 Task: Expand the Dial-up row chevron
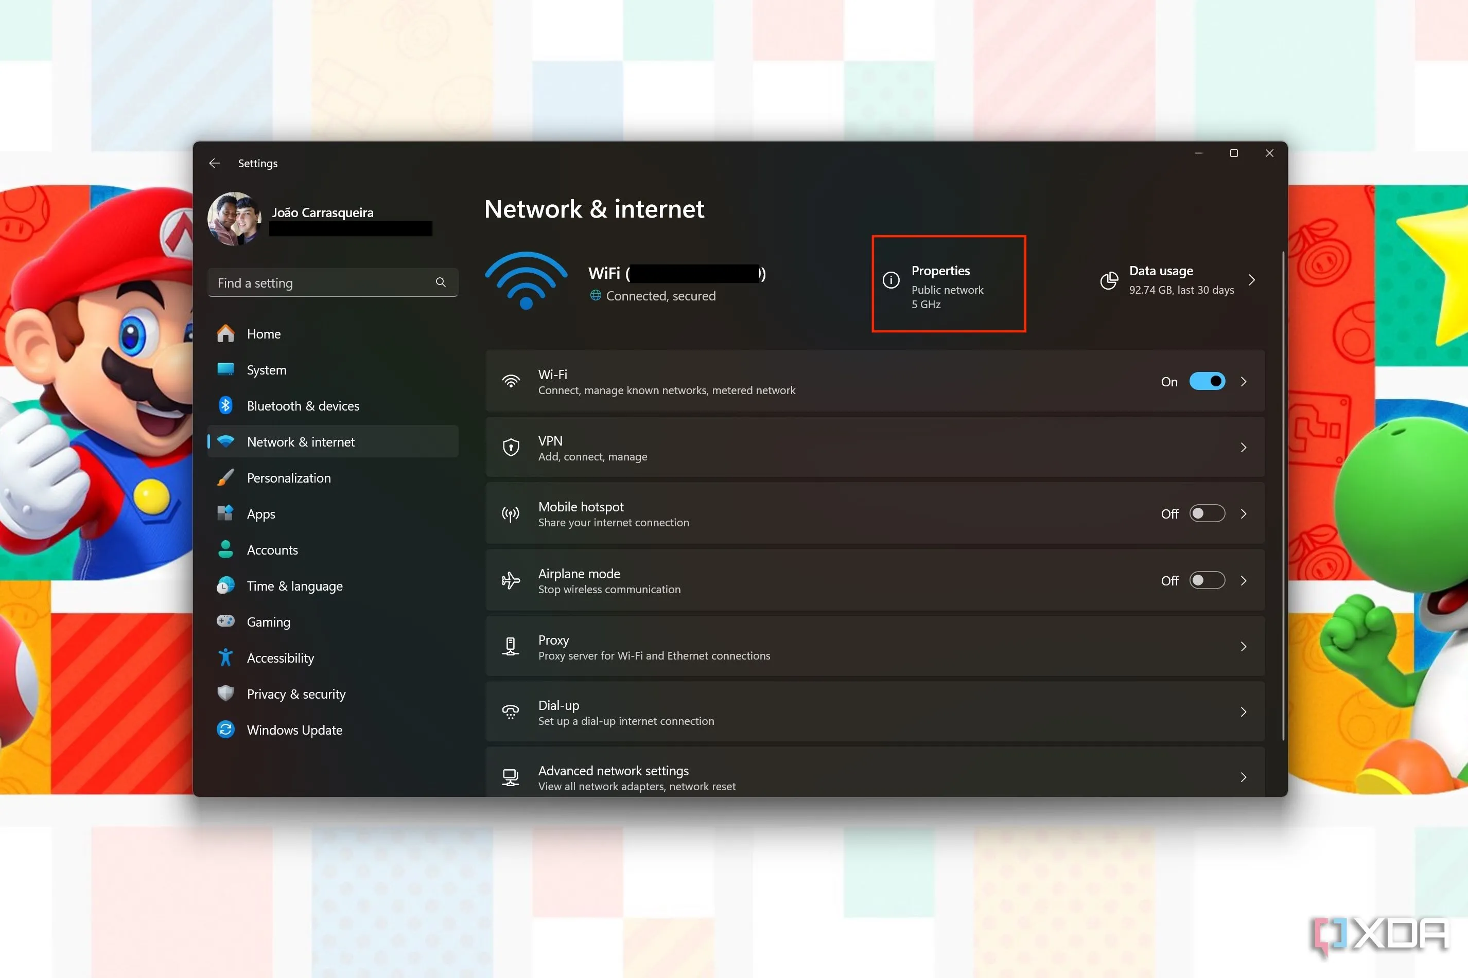pyautogui.click(x=1243, y=713)
